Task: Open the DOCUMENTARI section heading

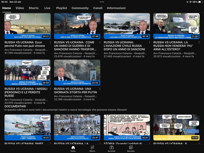Action: click(15, 106)
